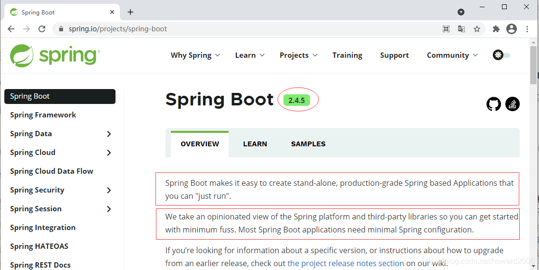Viewport: 539px width, 270px height.
Task: Open Spring Framework in the sidebar
Action: (x=43, y=115)
